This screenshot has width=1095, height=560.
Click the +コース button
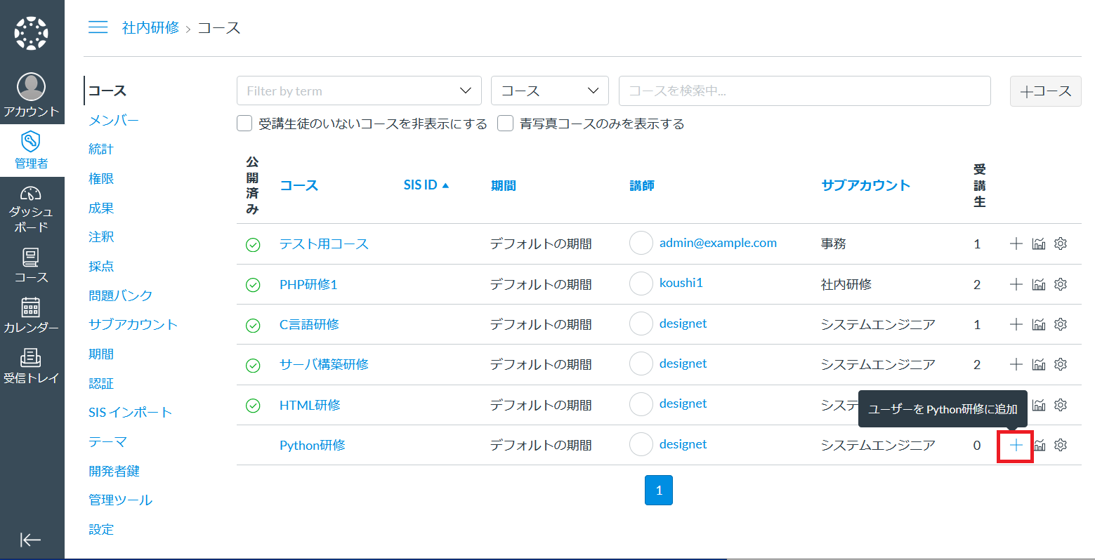1045,91
